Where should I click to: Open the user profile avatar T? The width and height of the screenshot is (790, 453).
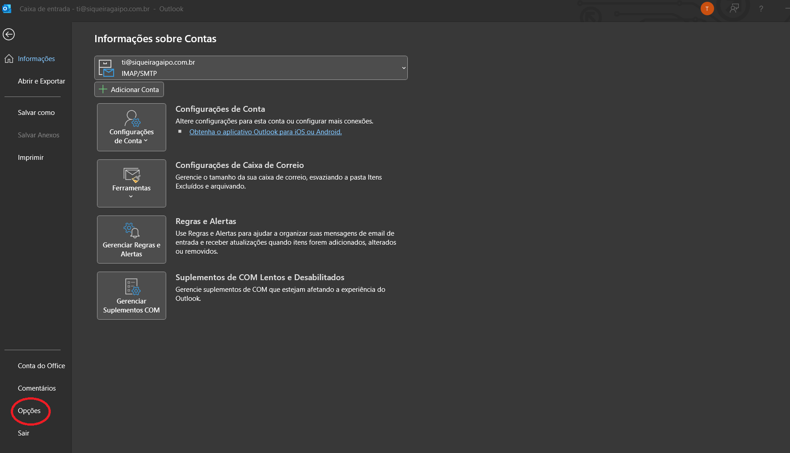(x=707, y=9)
